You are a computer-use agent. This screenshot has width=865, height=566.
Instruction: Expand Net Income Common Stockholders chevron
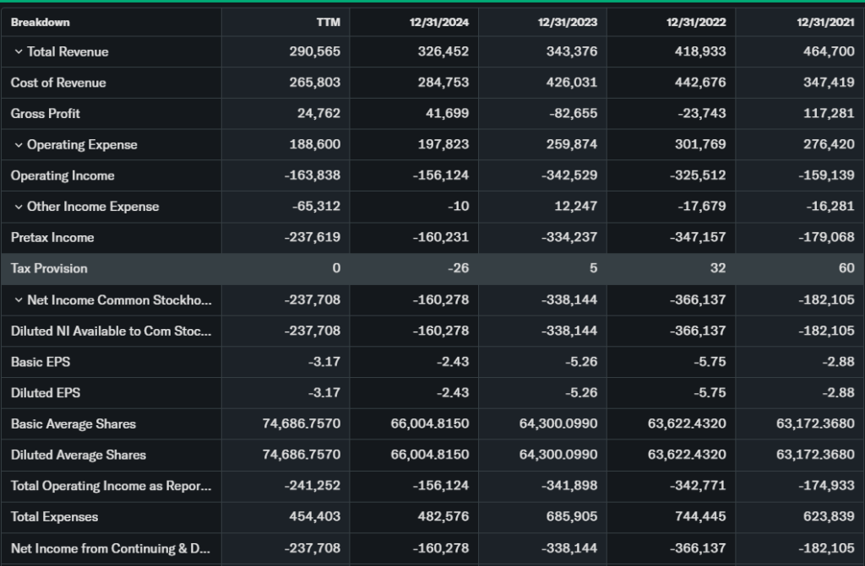click(18, 300)
